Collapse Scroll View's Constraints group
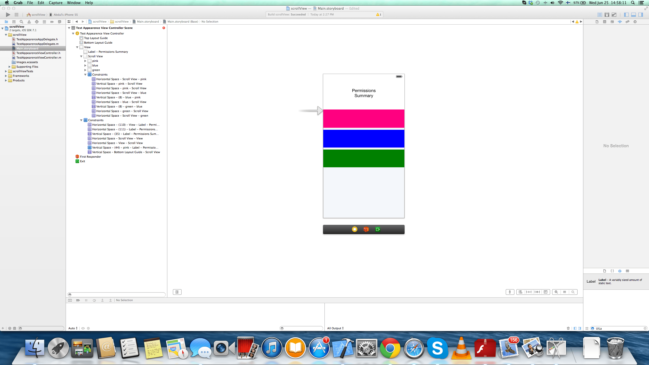649x365 pixels. coord(85,75)
